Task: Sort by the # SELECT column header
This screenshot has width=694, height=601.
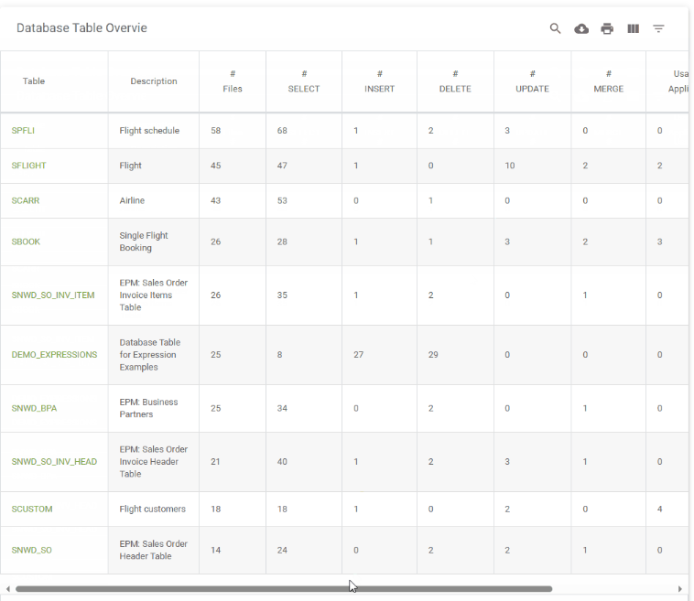Action: pyautogui.click(x=304, y=81)
